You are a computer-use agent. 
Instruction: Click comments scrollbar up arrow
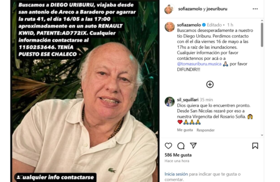262,21
